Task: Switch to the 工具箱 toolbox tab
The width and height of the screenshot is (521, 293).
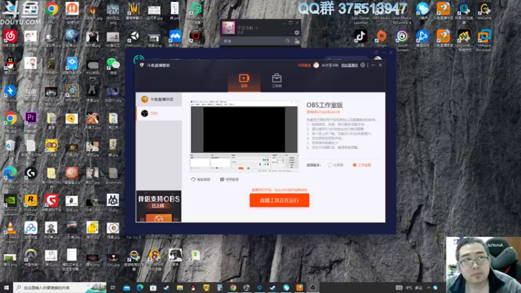Action: pos(276,81)
